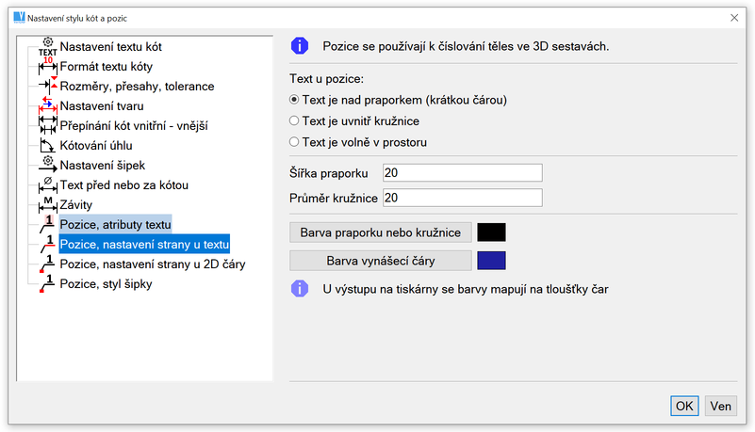755x432 pixels.
Task: Choose 'Text je volně v prostoru' option
Action: 295,142
